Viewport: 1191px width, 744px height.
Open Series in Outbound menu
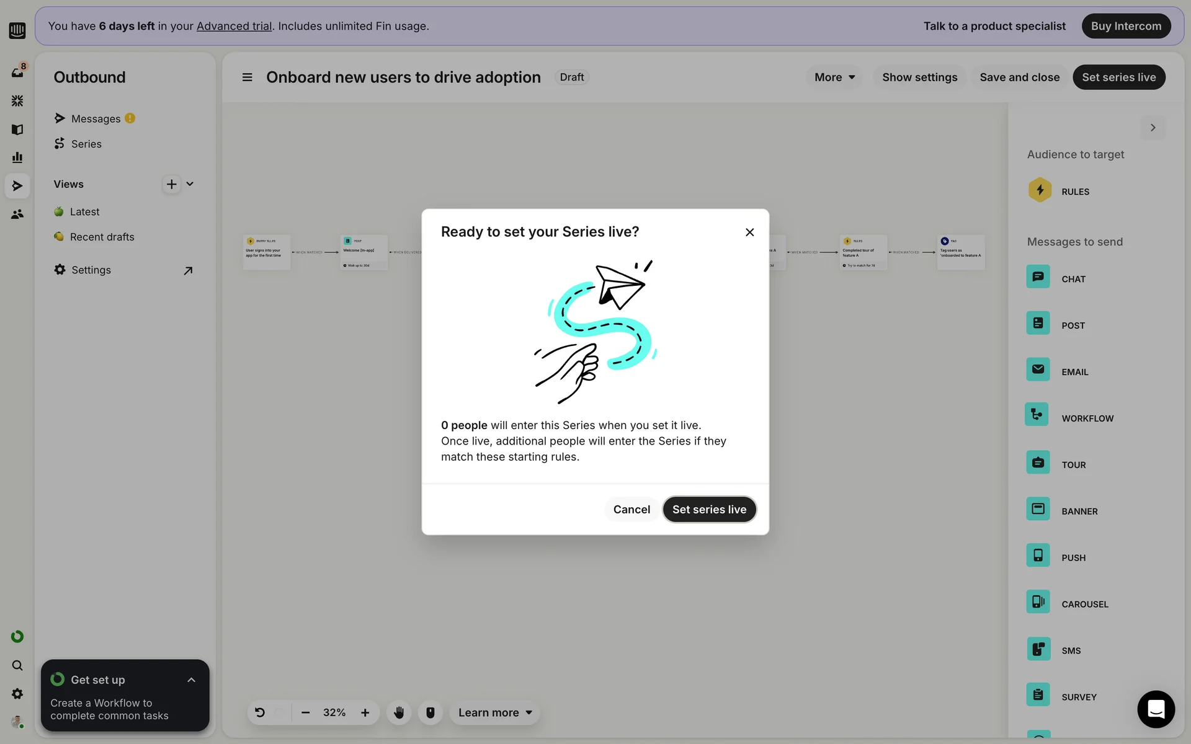point(86,144)
